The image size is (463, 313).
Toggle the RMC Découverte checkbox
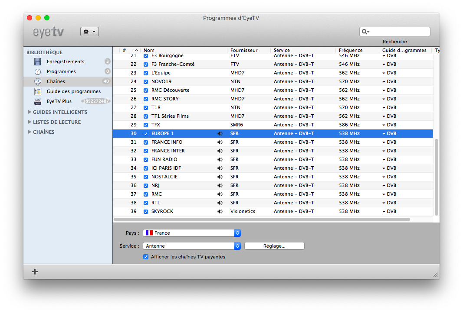146,90
